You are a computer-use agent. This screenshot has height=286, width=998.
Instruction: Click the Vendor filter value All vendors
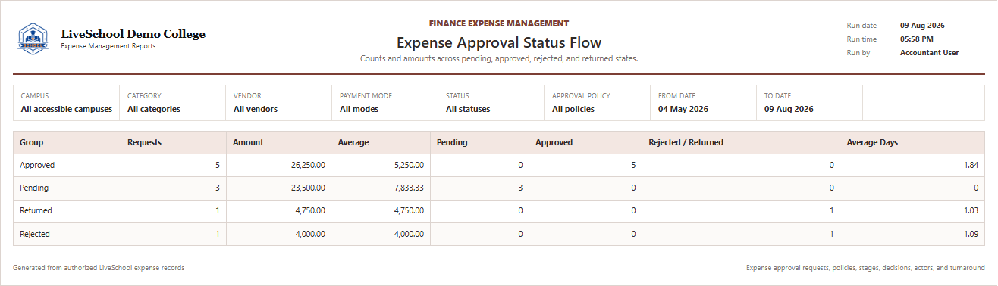[x=256, y=109]
